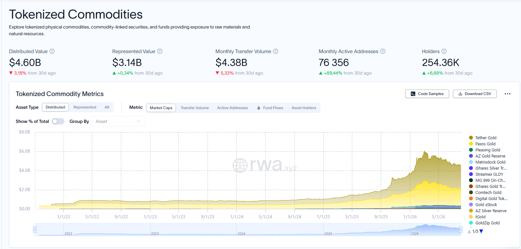Click the Download CSV button
The height and width of the screenshot is (249, 521).
click(475, 94)
